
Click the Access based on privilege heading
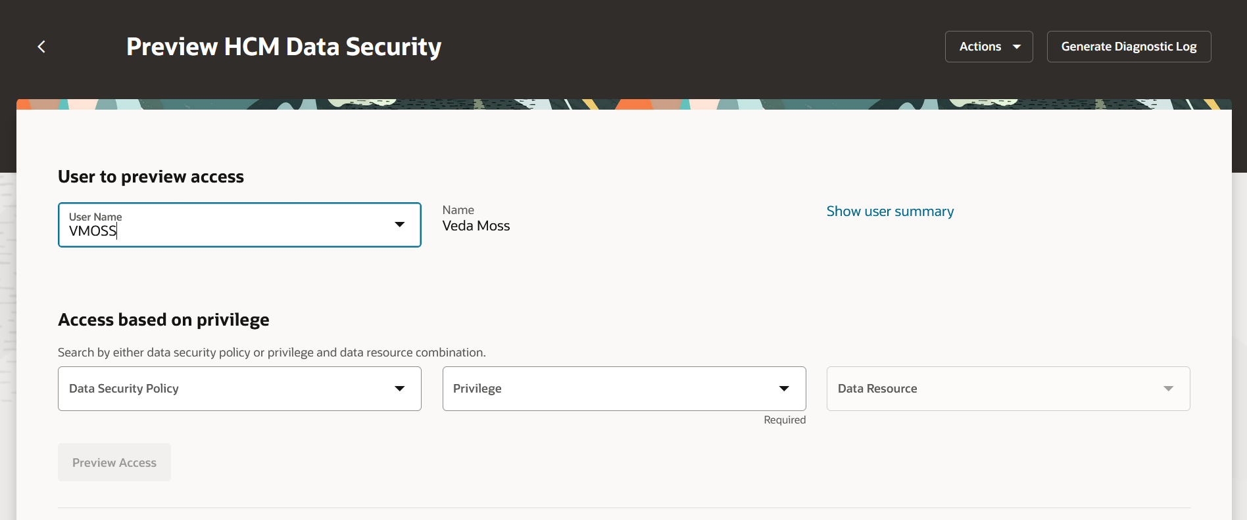(x=164, y=320)
